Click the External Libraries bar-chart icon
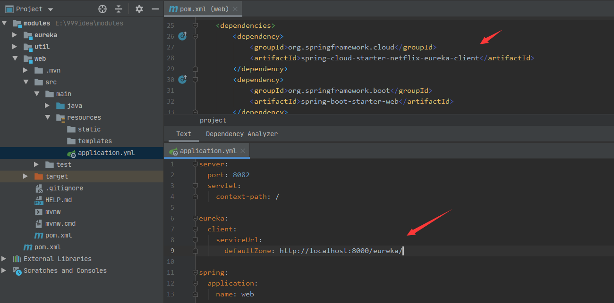 (x=17, y=259)
